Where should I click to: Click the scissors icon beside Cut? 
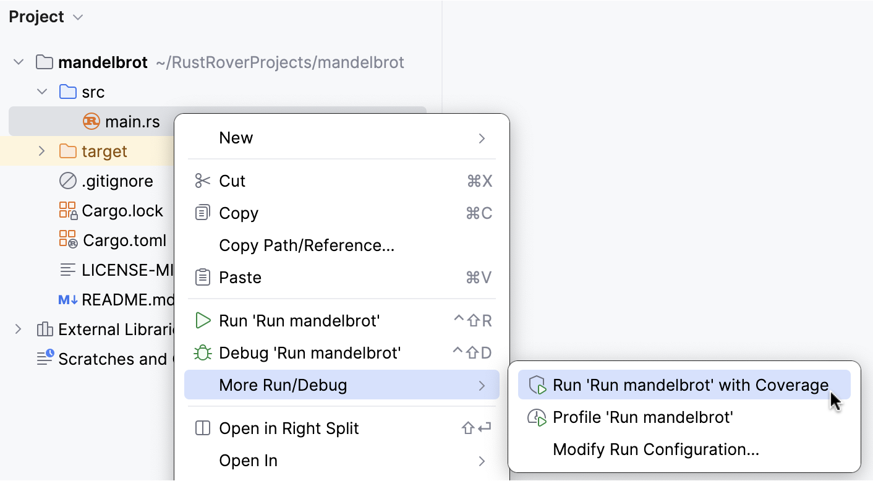(x=203, y=181)
